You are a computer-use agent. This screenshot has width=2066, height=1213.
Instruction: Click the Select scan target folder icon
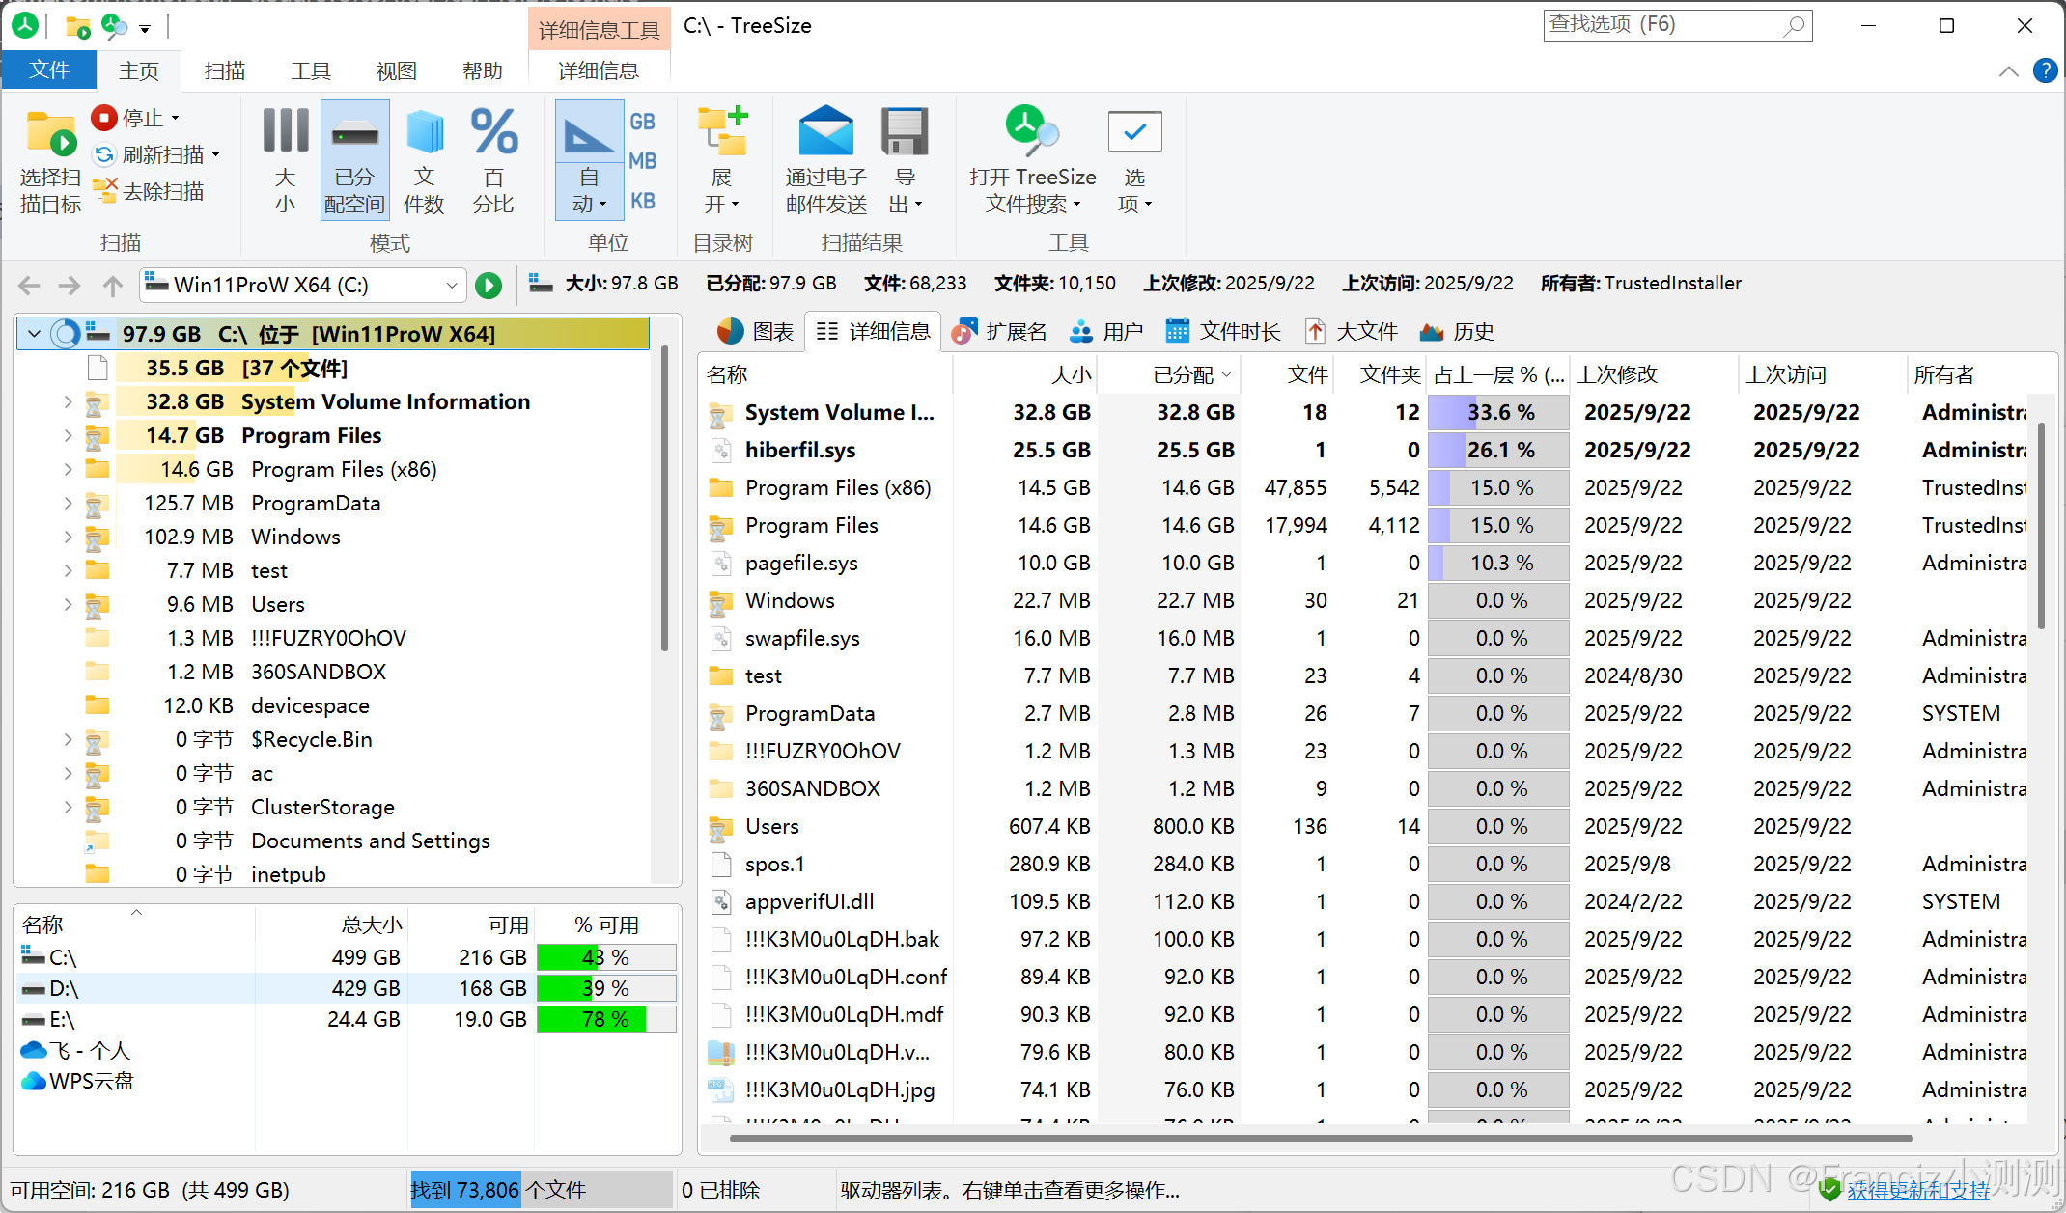50,134
